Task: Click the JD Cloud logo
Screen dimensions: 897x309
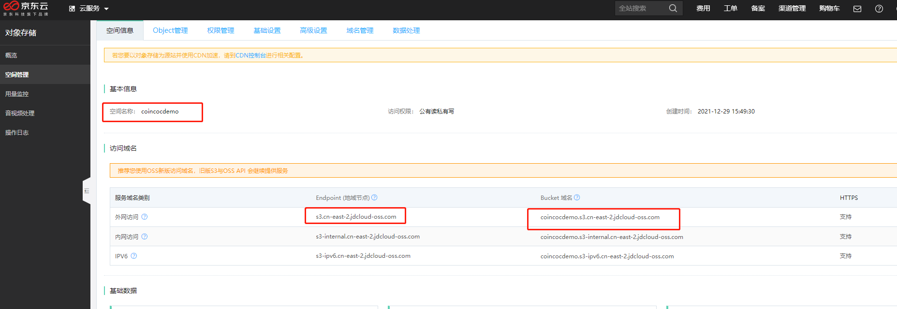Action: (x=26, y=8)
